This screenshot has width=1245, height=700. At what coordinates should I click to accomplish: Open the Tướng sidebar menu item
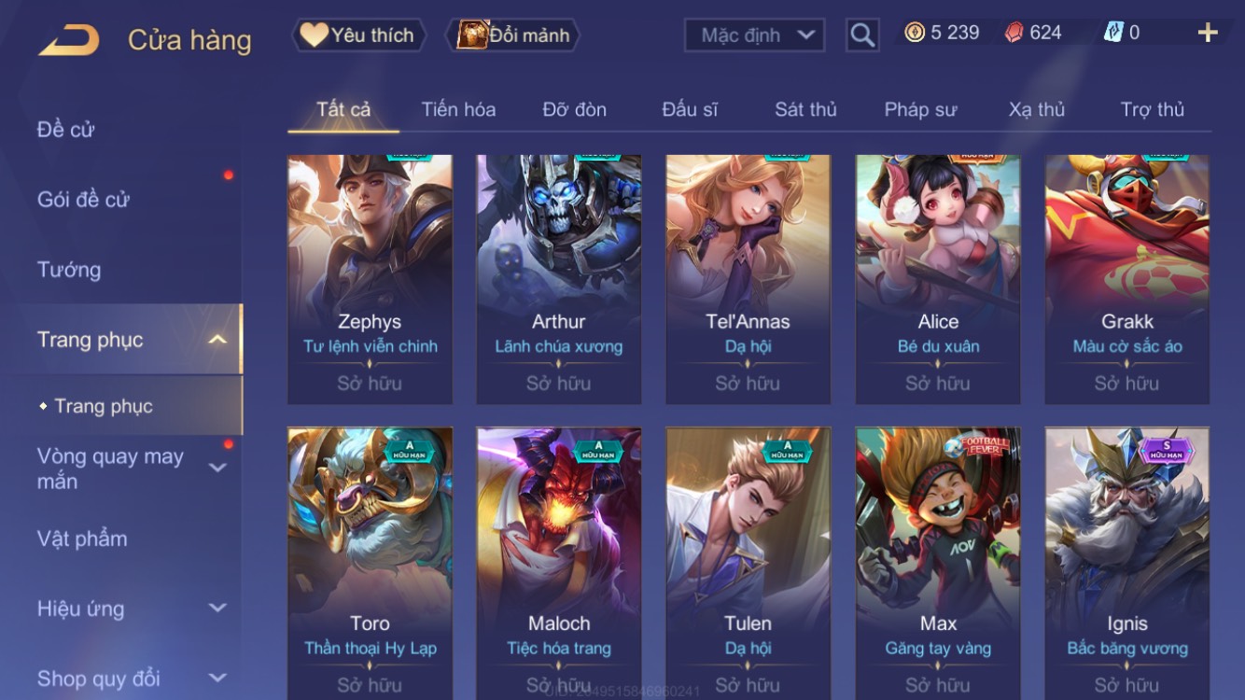pos(69,270)
